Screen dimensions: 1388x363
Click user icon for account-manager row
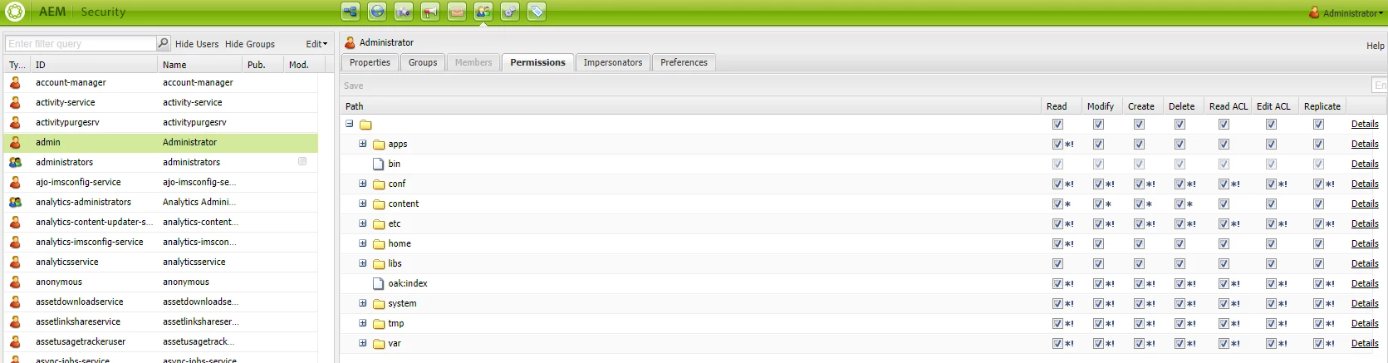15,82
